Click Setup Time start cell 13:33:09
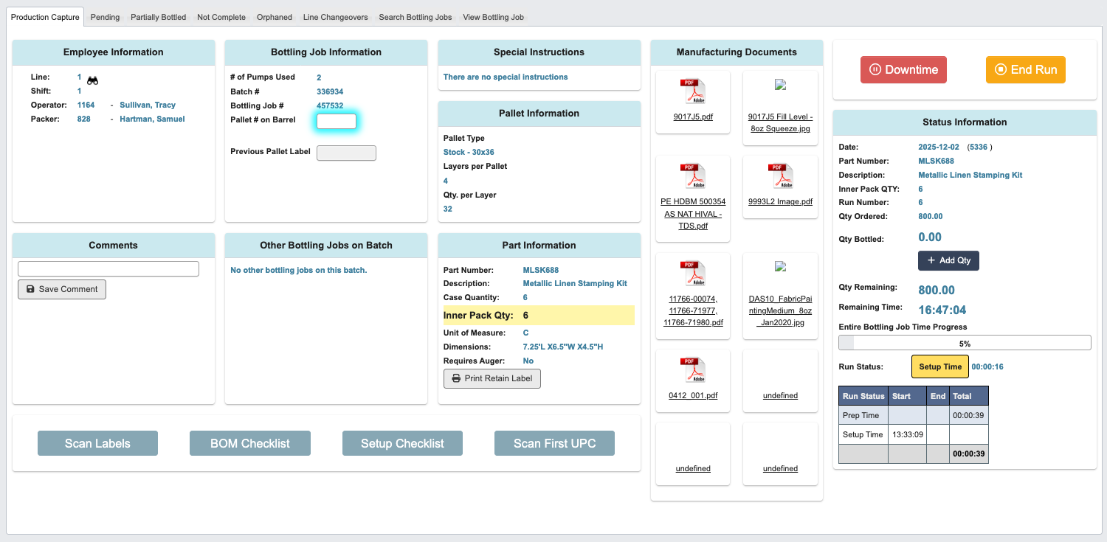Viewport: 1107px width, 542px height. click(907, 434)
